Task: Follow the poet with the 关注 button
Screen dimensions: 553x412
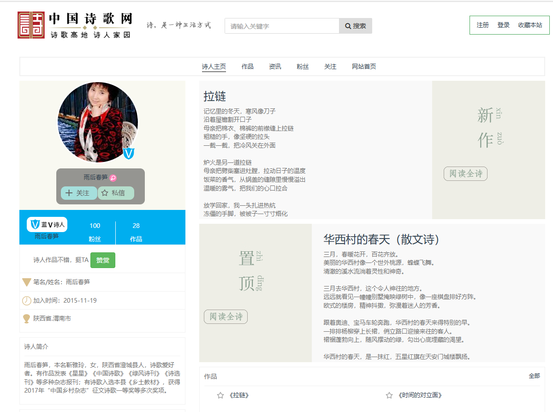Action: click(x=78, y=193)
